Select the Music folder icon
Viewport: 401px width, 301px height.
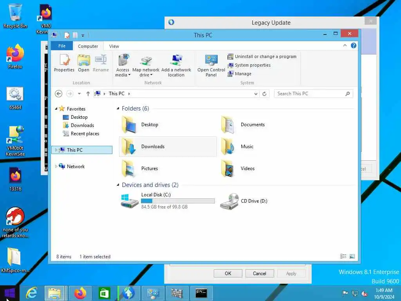pos(228,147)
